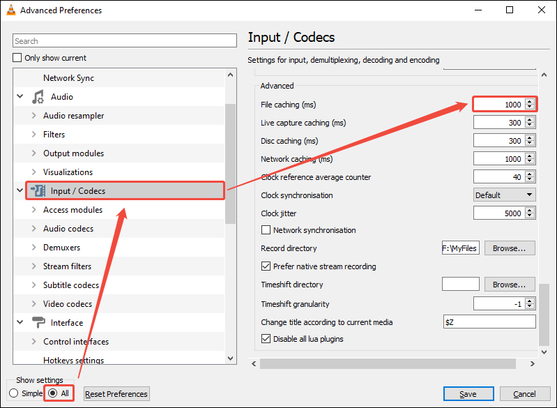Select the All settings radio button
This screenshot has height=408, width=557.
coord(52,393)
